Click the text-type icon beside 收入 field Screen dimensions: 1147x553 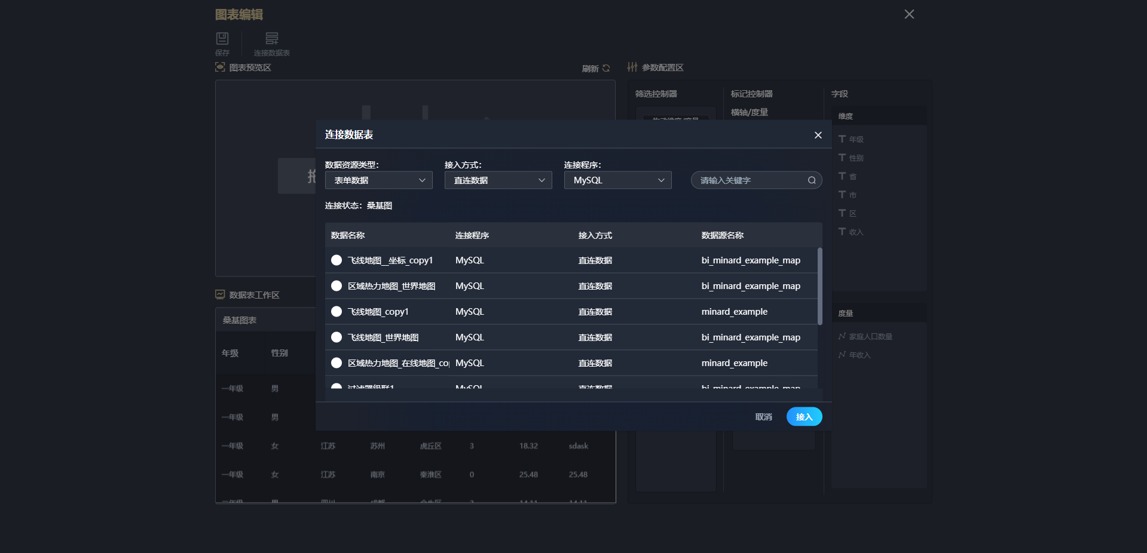click(x=842, y=231)
